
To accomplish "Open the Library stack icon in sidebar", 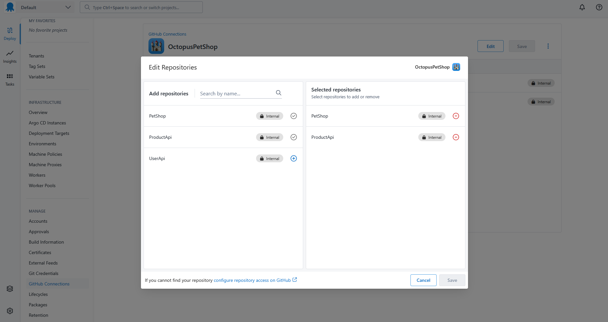I will point(10,289).
